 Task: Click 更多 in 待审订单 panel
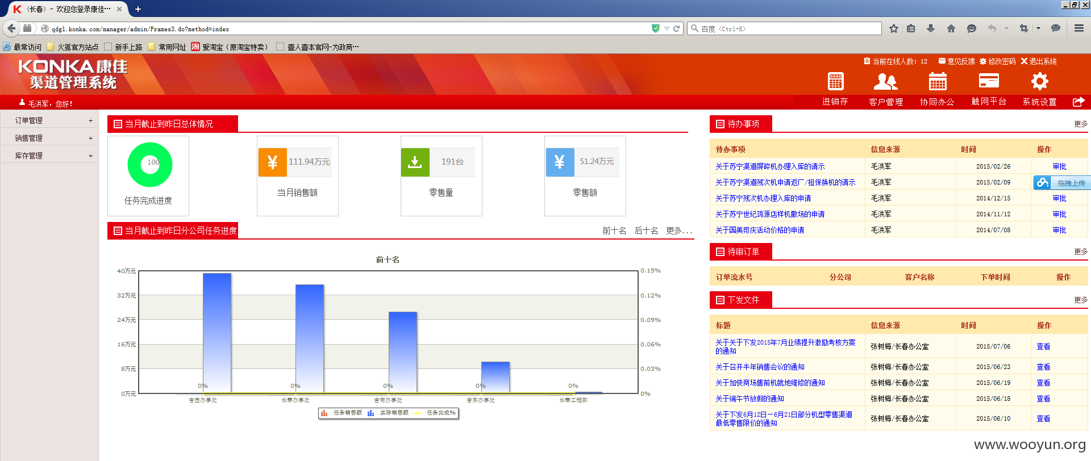point(1081,252)
